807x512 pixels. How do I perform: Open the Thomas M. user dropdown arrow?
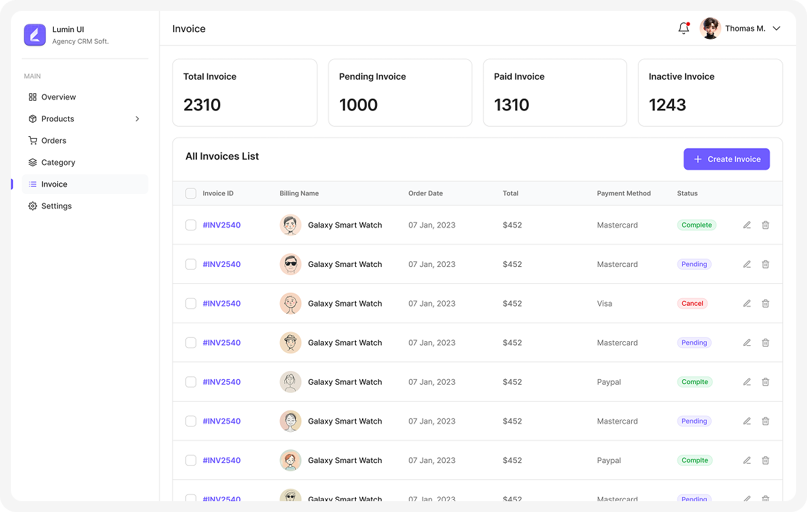click(x=776, y=29)
